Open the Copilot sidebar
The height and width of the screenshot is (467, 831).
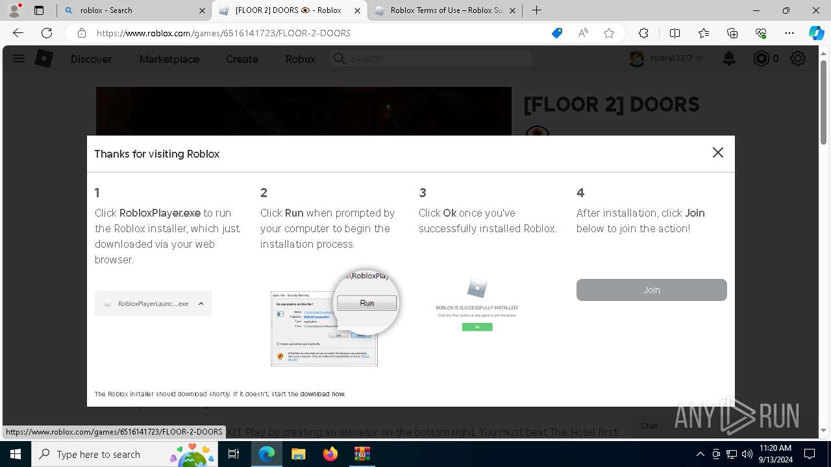[x=816, y=33]
